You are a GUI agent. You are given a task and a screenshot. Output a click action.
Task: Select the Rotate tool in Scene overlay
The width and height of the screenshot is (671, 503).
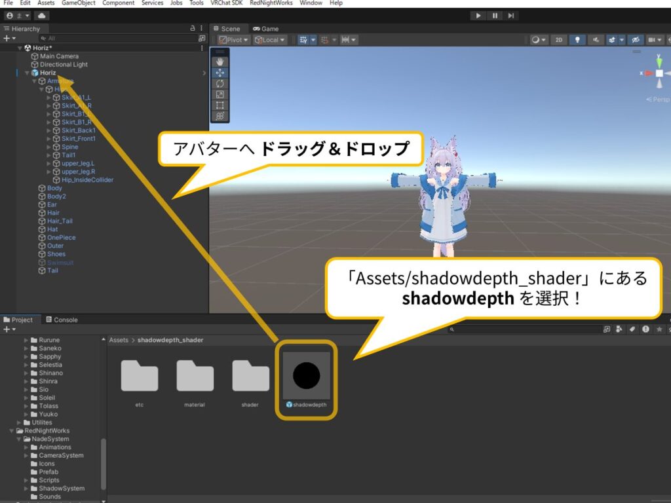click(x=220, y=83)
